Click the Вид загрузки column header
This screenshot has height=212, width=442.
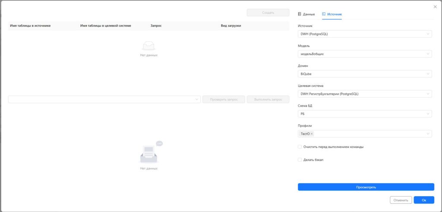(231, 25)
